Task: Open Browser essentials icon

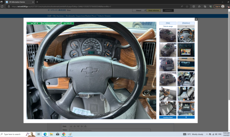Action: 210,6
